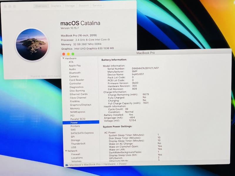Open the Camera hardware entry

[x=74, y=76]
